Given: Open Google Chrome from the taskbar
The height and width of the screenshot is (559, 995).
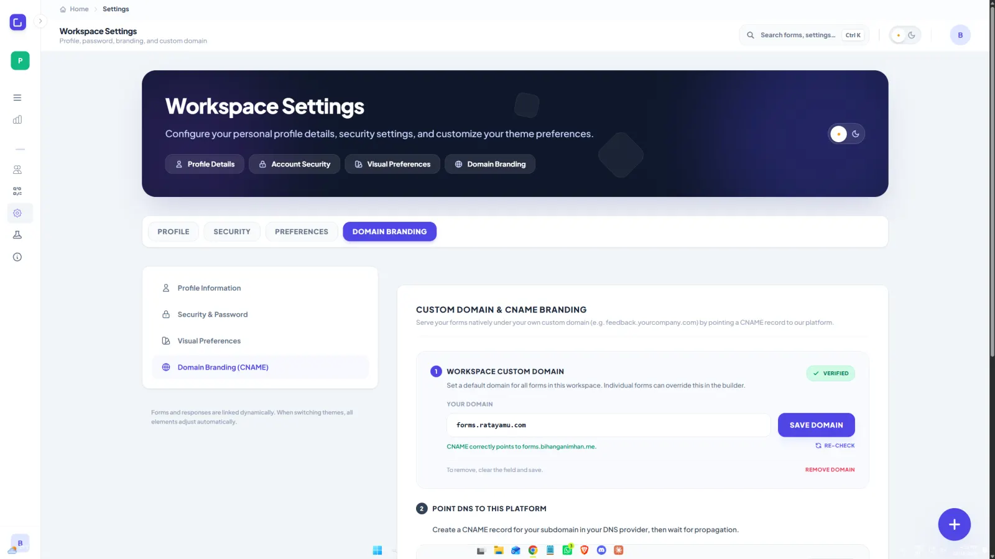Looking at the screenshot, I should point(533,550).
